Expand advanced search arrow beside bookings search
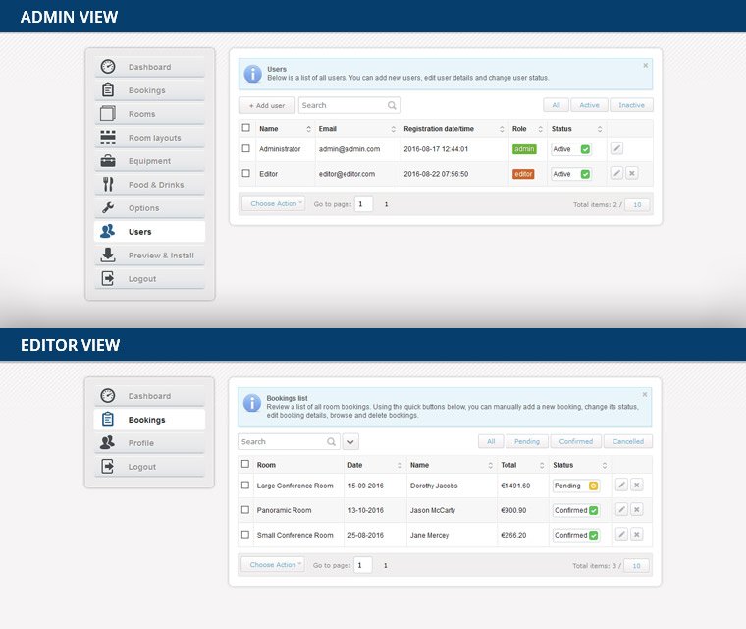746x629 pixels. [350, 441]
